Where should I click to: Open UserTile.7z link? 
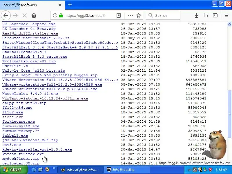15,66
